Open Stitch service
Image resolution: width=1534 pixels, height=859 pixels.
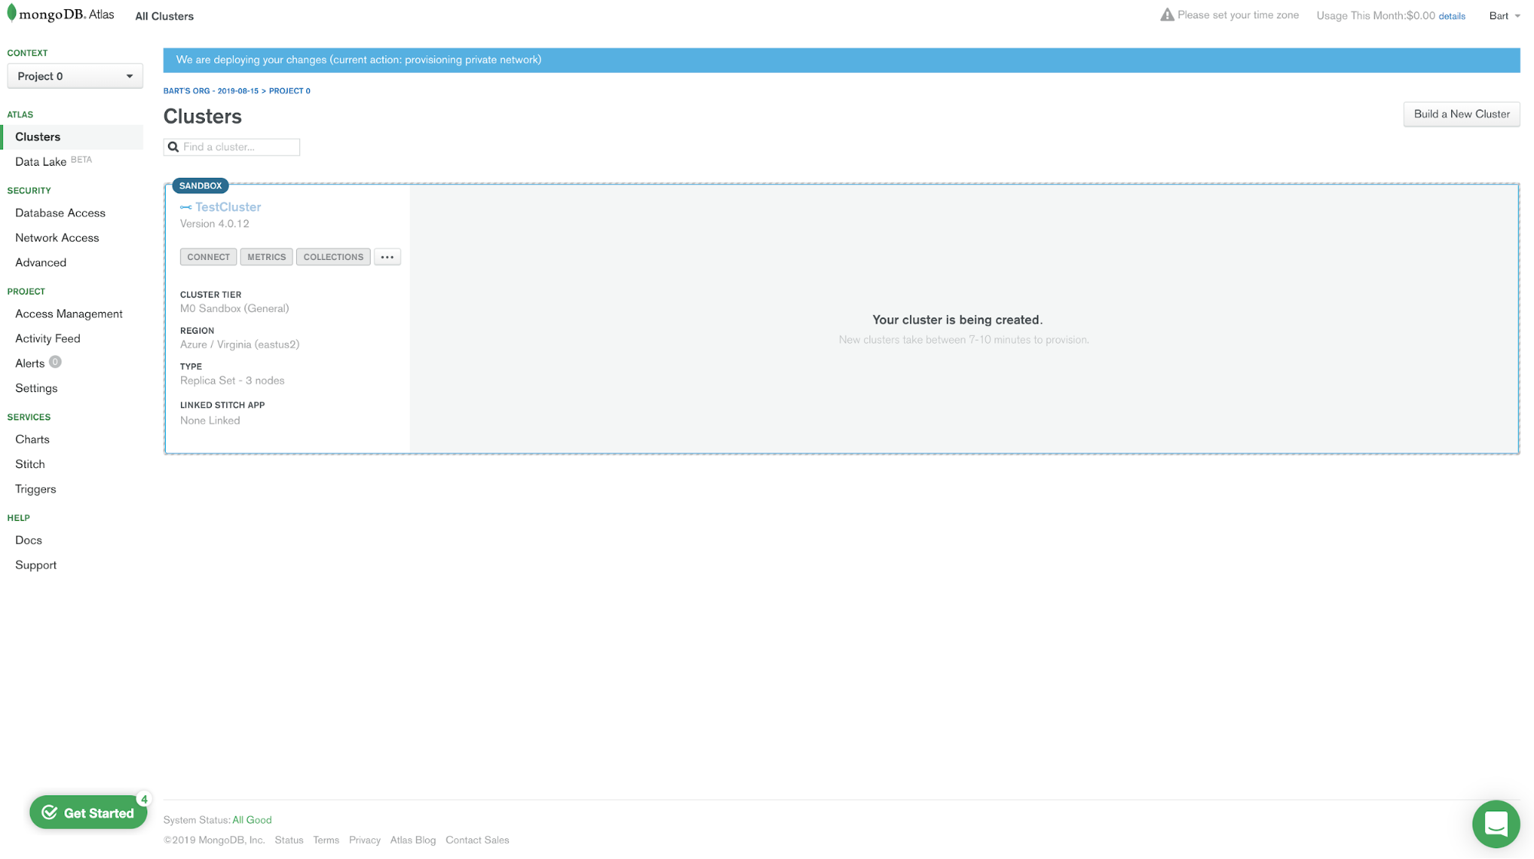(x=30, y=464)
